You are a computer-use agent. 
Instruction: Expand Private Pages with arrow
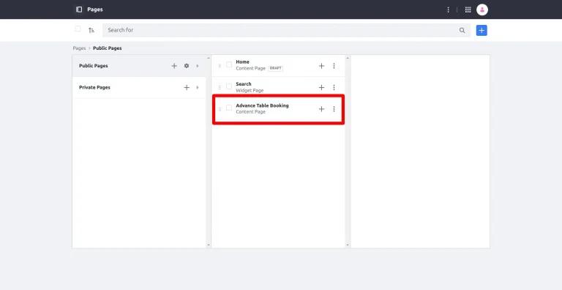tap(198, 88)
